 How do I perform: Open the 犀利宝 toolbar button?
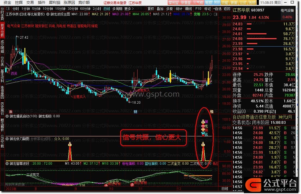coord(173,3)
